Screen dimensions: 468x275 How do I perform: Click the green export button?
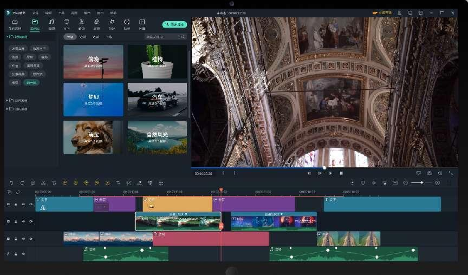coord(174,24)
